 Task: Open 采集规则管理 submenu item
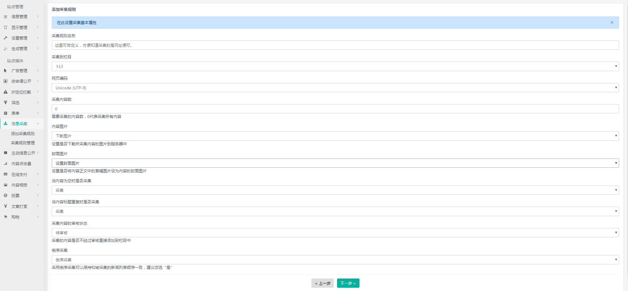pos(23,143)
